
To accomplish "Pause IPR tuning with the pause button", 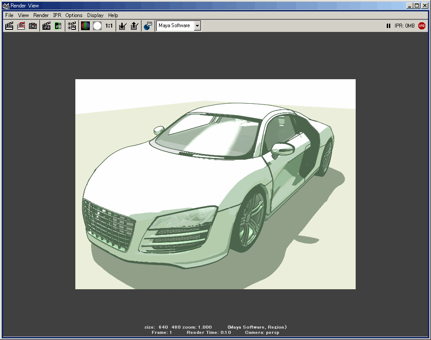I will [388, 26].
